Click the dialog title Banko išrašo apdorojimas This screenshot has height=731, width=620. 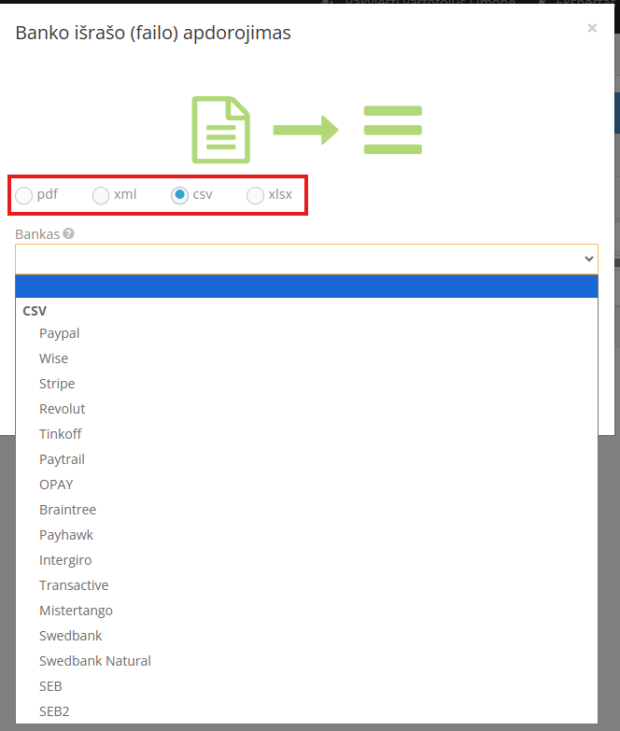[153, 33]
